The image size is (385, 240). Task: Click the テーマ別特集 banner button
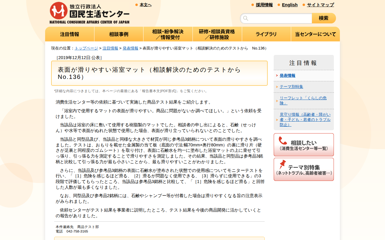pyautogui.click(x=304, y=169)
